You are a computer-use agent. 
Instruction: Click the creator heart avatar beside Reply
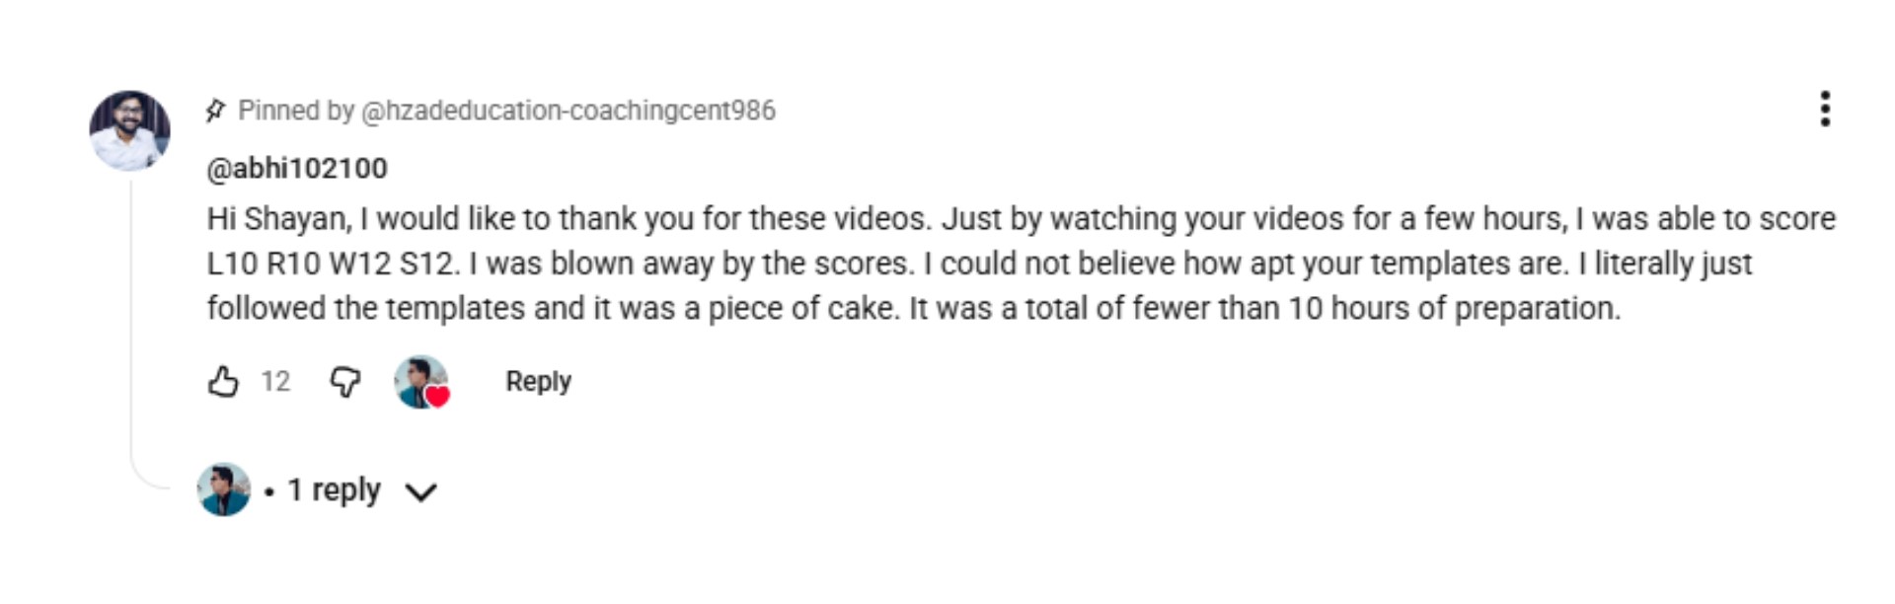click(x=418, y=380)
